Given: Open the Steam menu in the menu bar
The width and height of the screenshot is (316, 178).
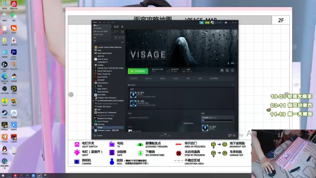Looking at the screenshot, I should click(95, 23).
